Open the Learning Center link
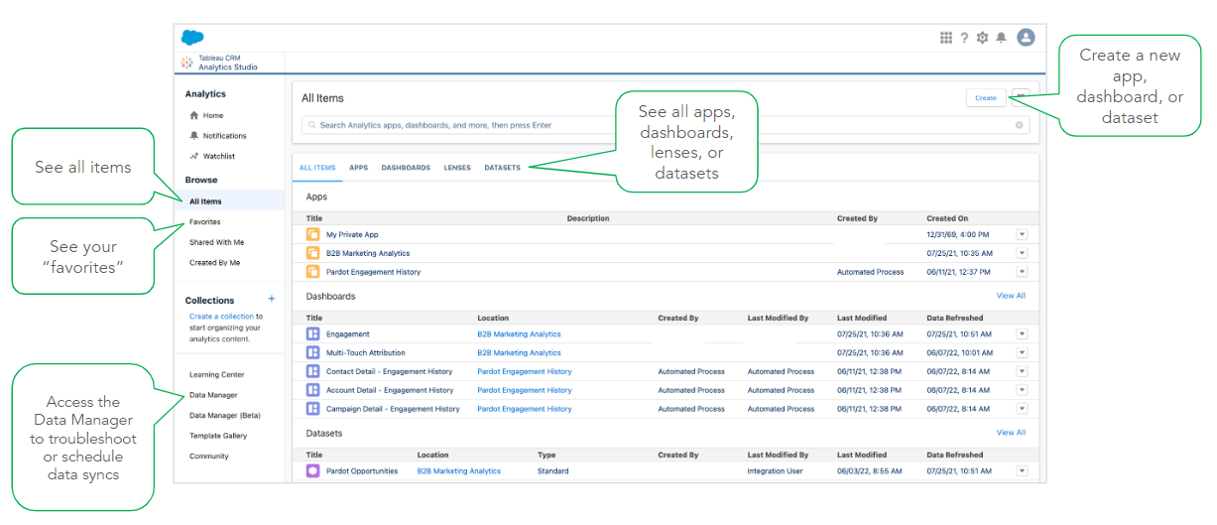Image resolution: width=1217 pixels, height=525 pixels. tap(216, 375)
